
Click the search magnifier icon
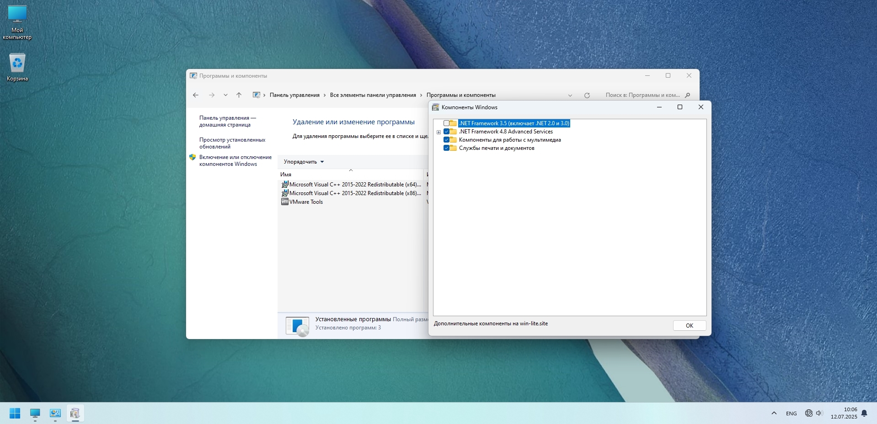click(687, 95)
